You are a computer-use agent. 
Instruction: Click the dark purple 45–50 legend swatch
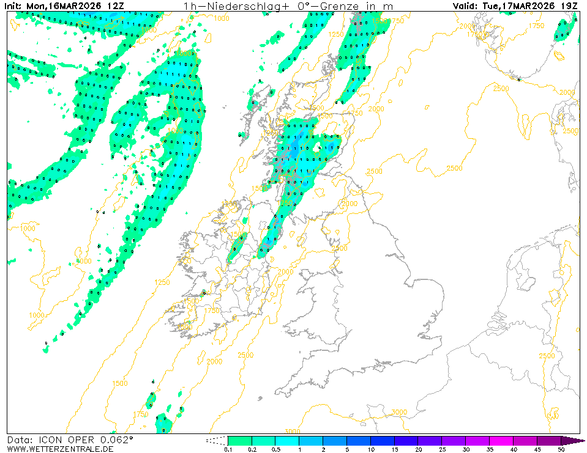[549, 441]
